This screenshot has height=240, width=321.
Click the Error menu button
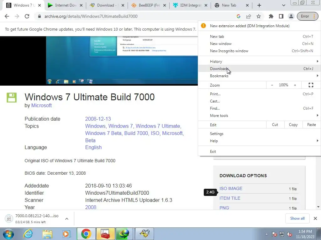[308, 16]
